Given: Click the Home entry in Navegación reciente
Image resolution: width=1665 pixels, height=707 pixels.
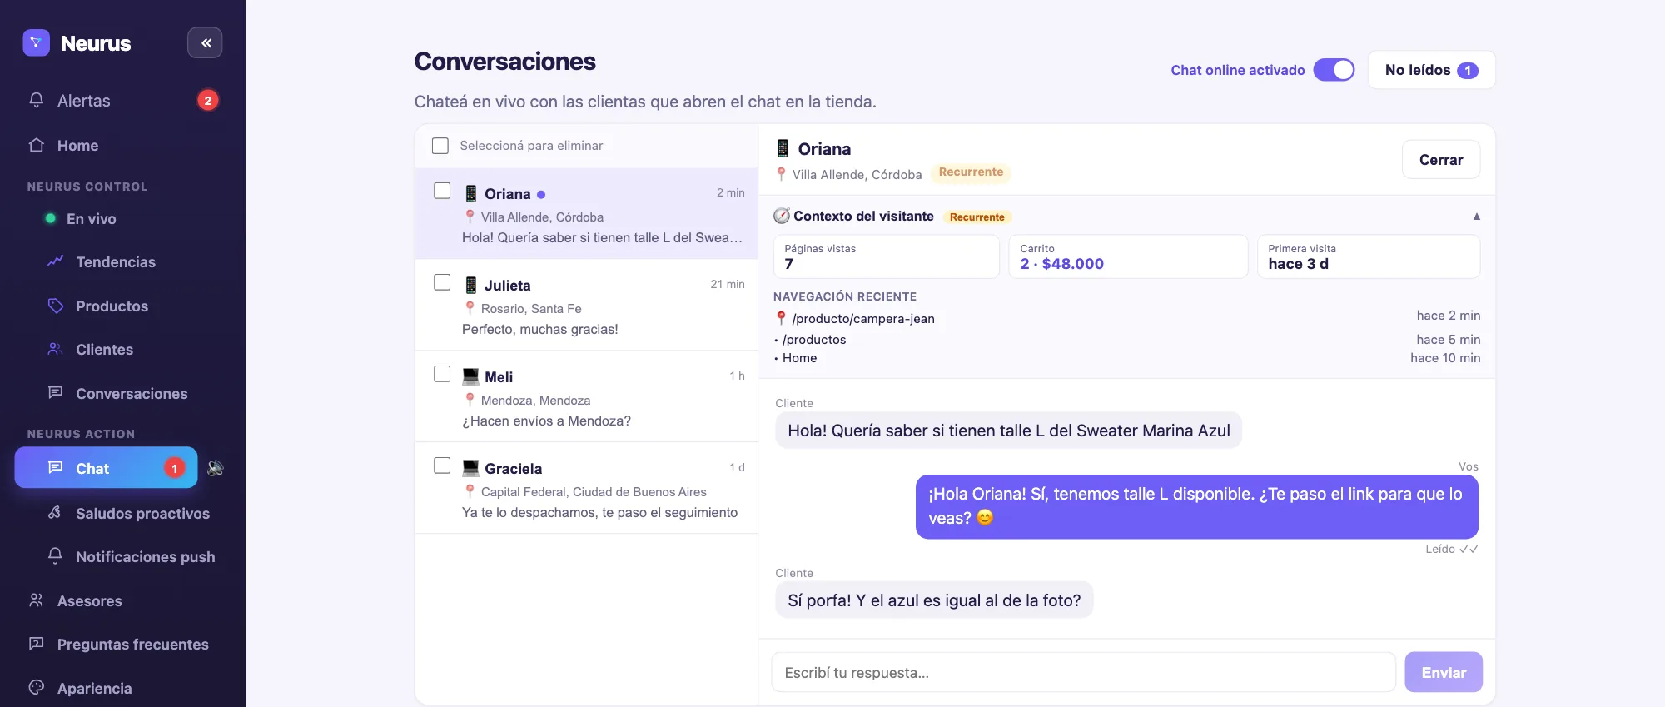Looking at the screenshot, I should coord(799,358).
